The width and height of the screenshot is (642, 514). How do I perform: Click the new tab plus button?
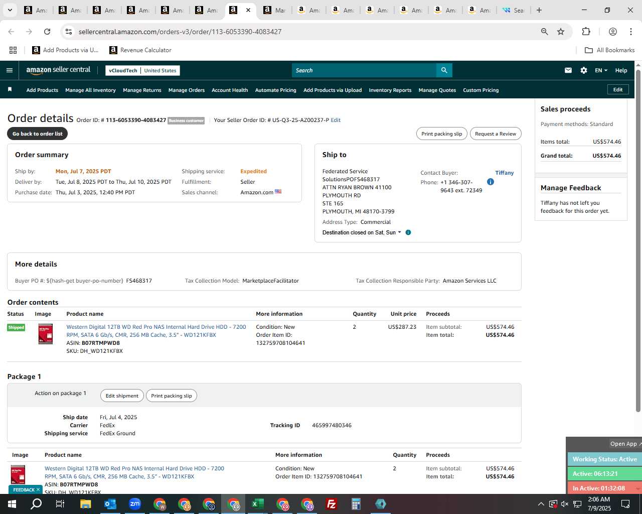[x=539, y=10]
